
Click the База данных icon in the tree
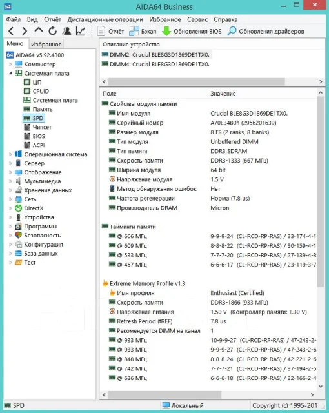pos(19,253)
